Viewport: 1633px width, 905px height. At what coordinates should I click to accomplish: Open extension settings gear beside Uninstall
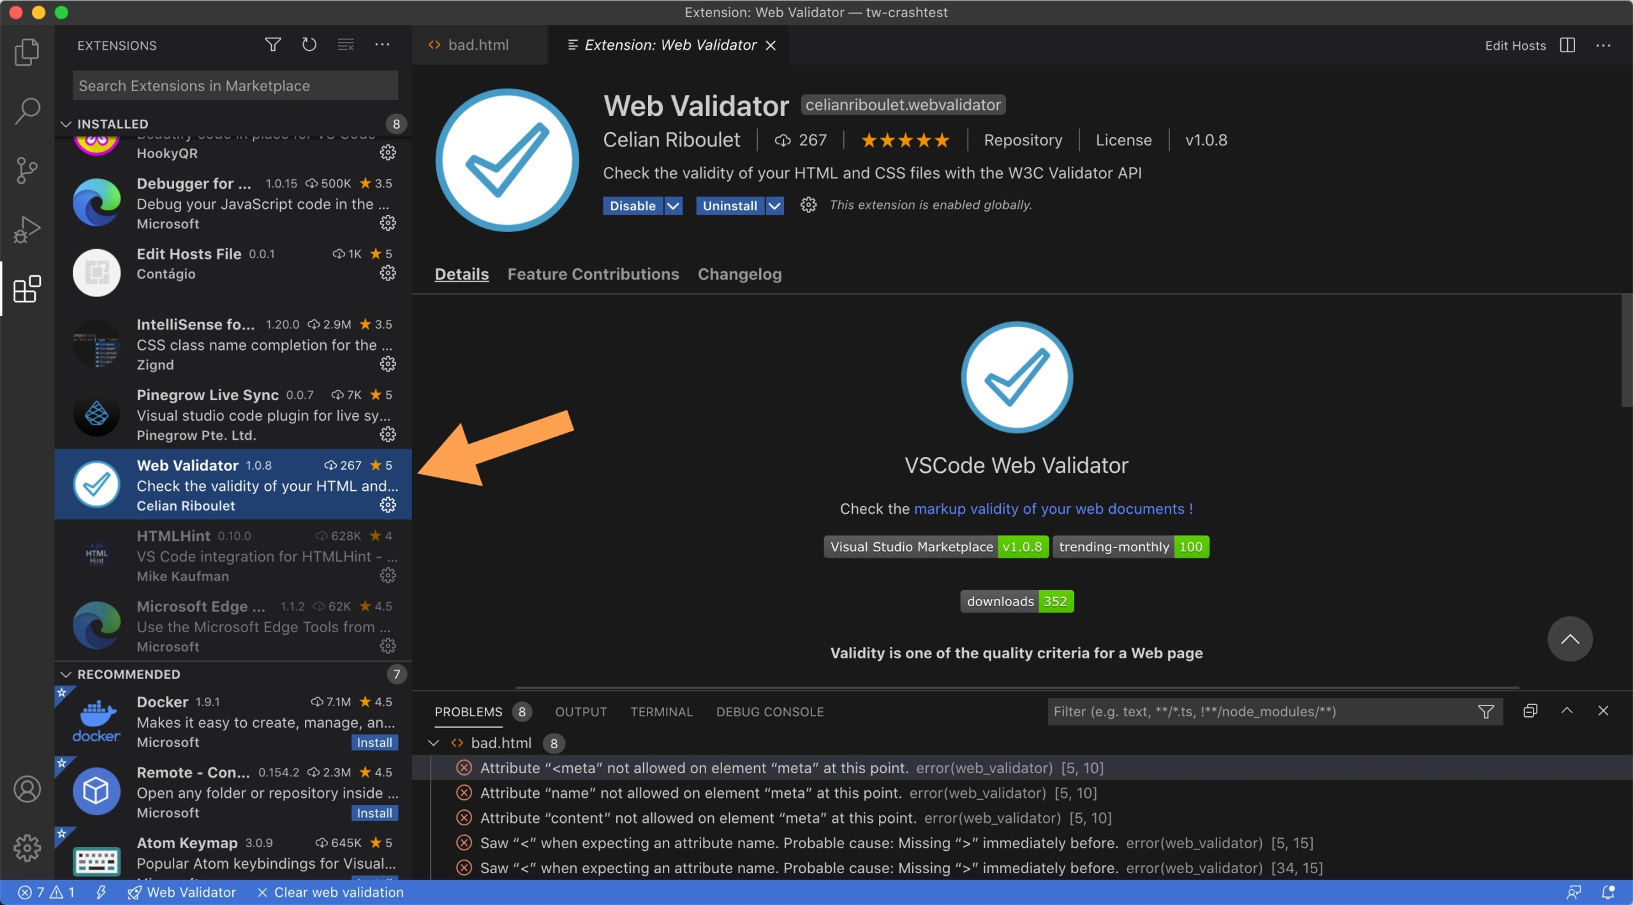[808, 205]
